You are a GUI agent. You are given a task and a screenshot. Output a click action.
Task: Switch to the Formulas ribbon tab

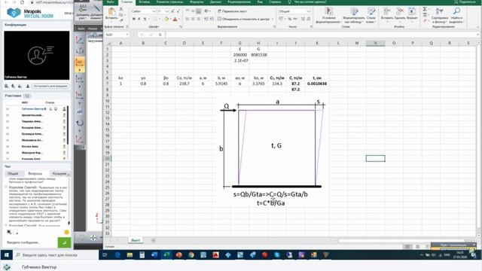tap(197, 2)
